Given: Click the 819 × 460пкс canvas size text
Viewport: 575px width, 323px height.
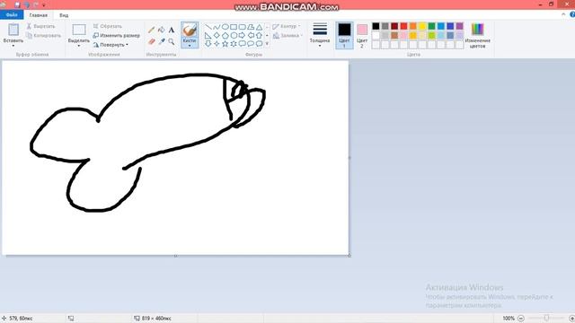Looking at the screenshot, I should pyautogui.click(x=156, y=319).
